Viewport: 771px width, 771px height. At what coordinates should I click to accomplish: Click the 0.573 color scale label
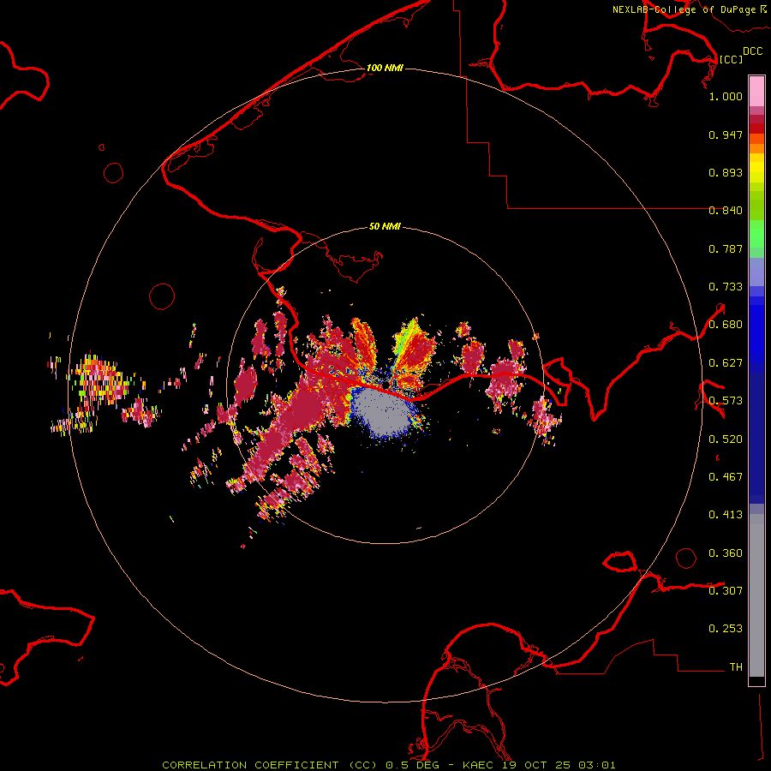726,401
